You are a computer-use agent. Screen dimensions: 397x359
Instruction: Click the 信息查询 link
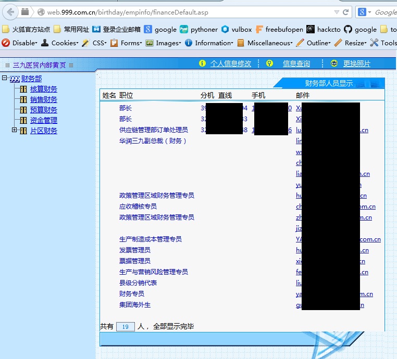[x=296, y=63]
